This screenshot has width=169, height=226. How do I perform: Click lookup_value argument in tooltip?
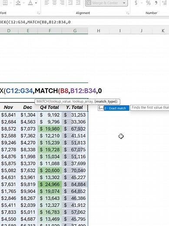(60, 101)
